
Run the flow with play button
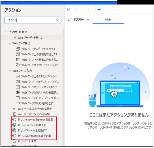75,10
